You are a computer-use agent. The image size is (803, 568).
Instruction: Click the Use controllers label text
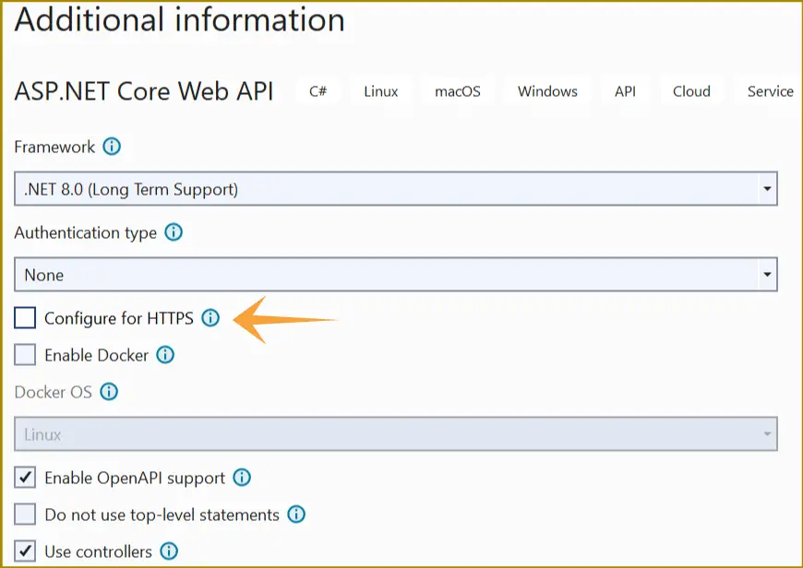(99, 551)
